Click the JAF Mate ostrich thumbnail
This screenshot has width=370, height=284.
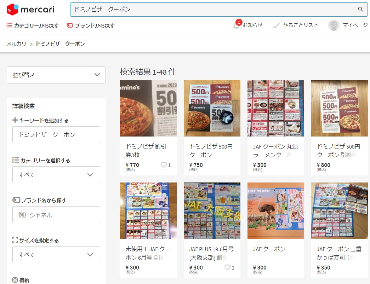(275, 211)
